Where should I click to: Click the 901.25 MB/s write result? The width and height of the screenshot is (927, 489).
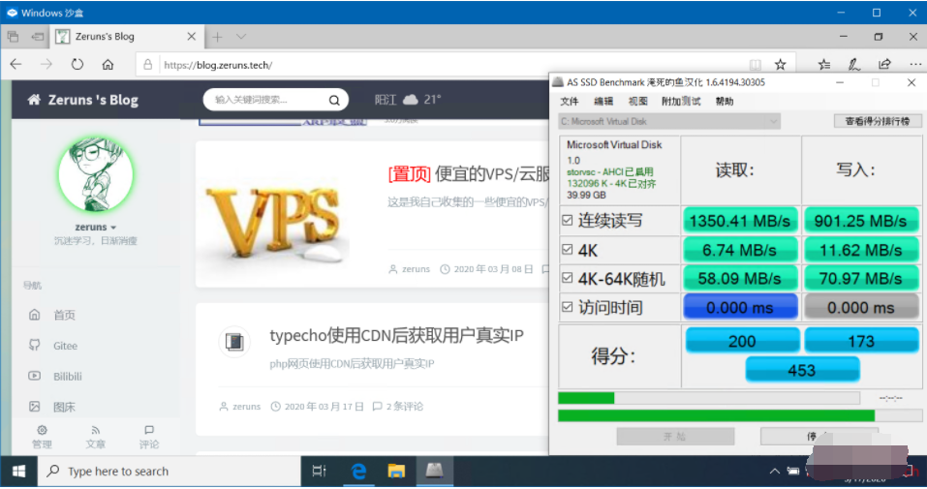[x=861, y=221]
